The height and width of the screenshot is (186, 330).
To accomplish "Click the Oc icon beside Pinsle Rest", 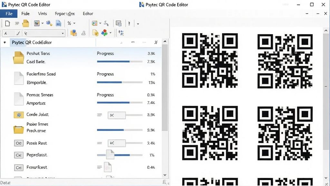I will click(18, 143).
